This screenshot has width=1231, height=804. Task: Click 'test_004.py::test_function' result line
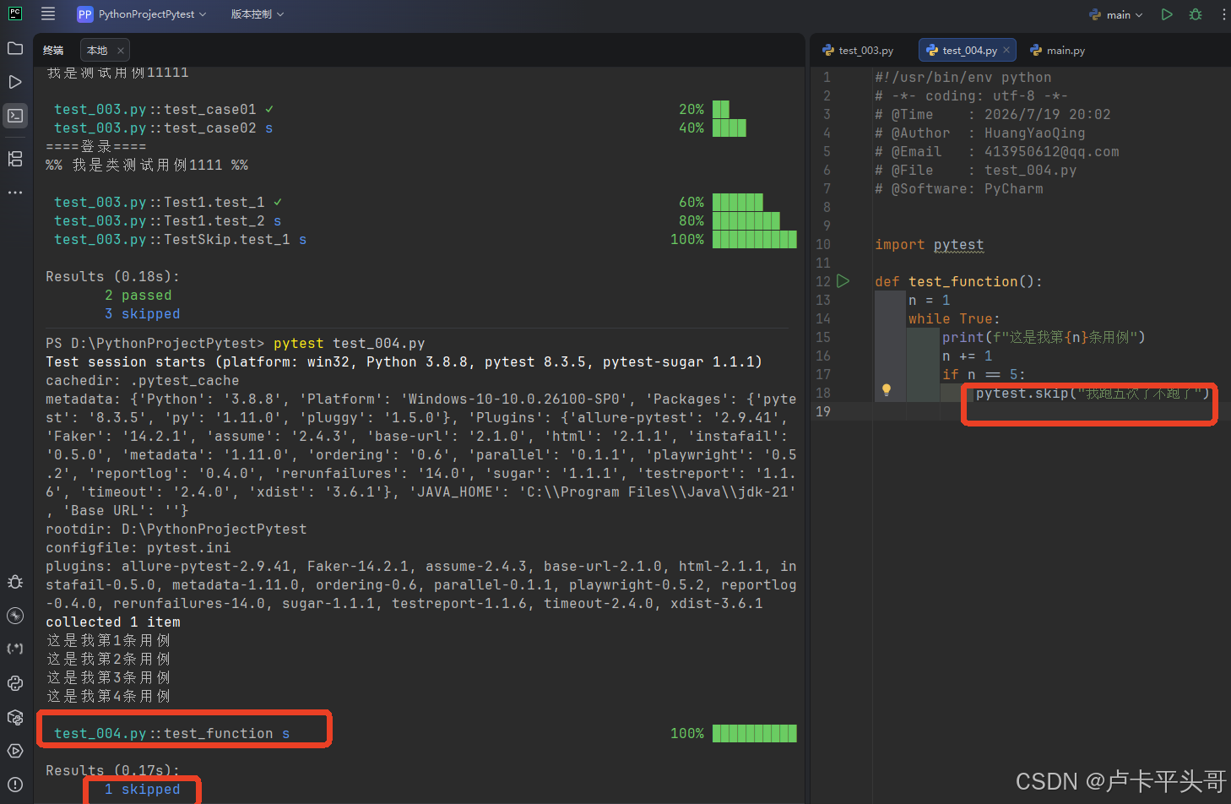[172, 734]
